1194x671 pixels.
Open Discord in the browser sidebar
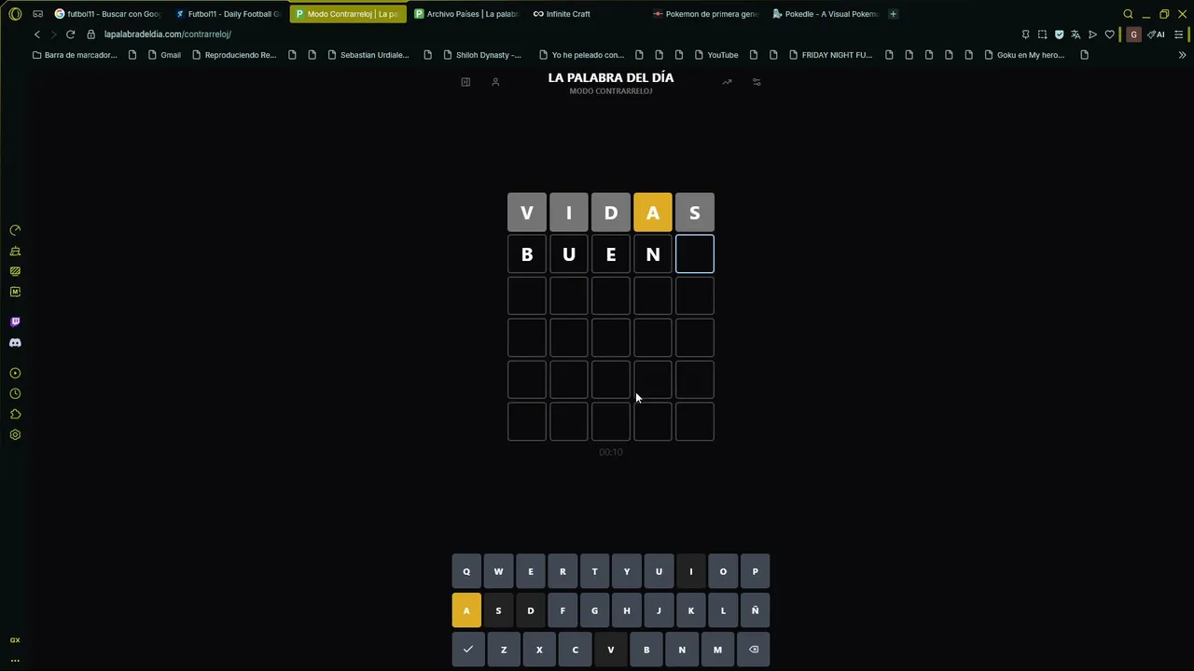click(15, 343)
